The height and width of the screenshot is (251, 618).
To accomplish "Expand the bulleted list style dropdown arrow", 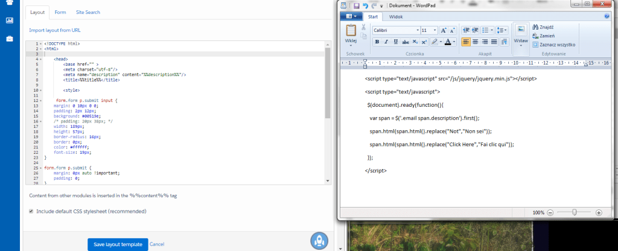I will pyautogui.click(x=492, y=30).
